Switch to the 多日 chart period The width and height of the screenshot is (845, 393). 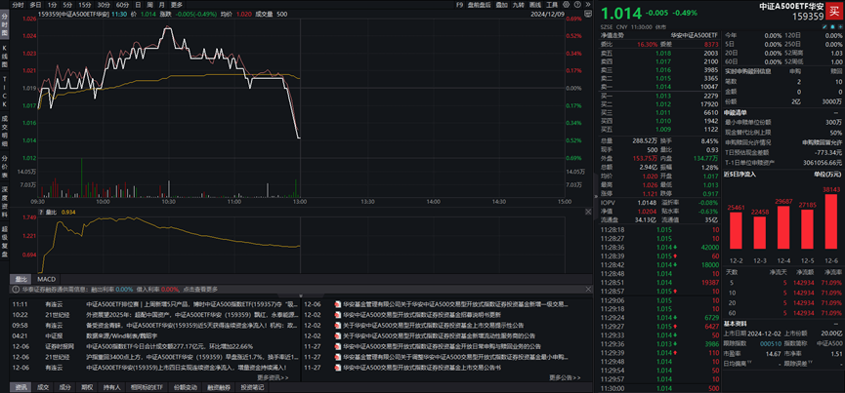[35, 4]
